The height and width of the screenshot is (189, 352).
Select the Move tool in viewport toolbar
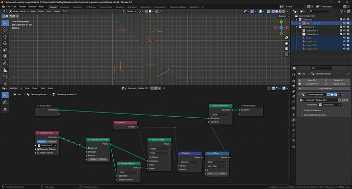tap(5, 37)
